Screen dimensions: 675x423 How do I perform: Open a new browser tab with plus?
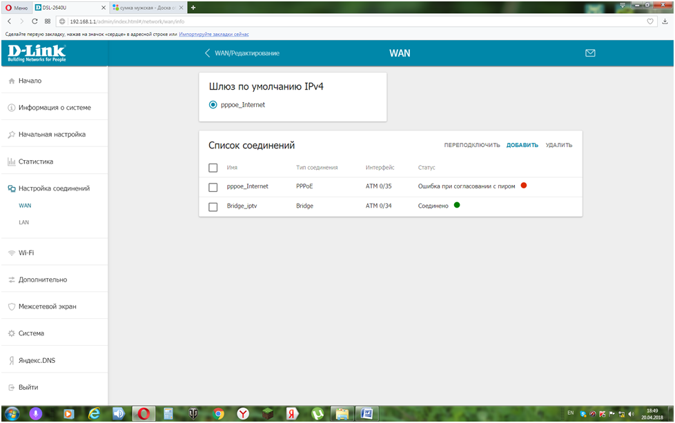pos(193,8)
